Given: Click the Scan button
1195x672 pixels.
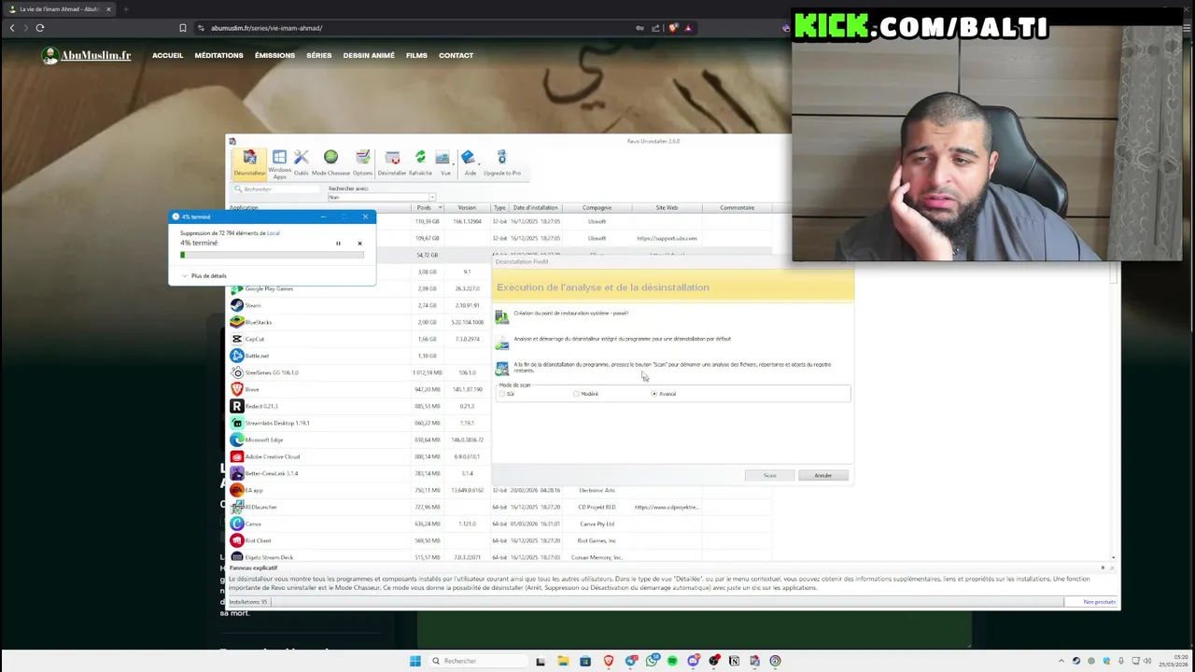Looking at the screenshot, I should (769, 475).
